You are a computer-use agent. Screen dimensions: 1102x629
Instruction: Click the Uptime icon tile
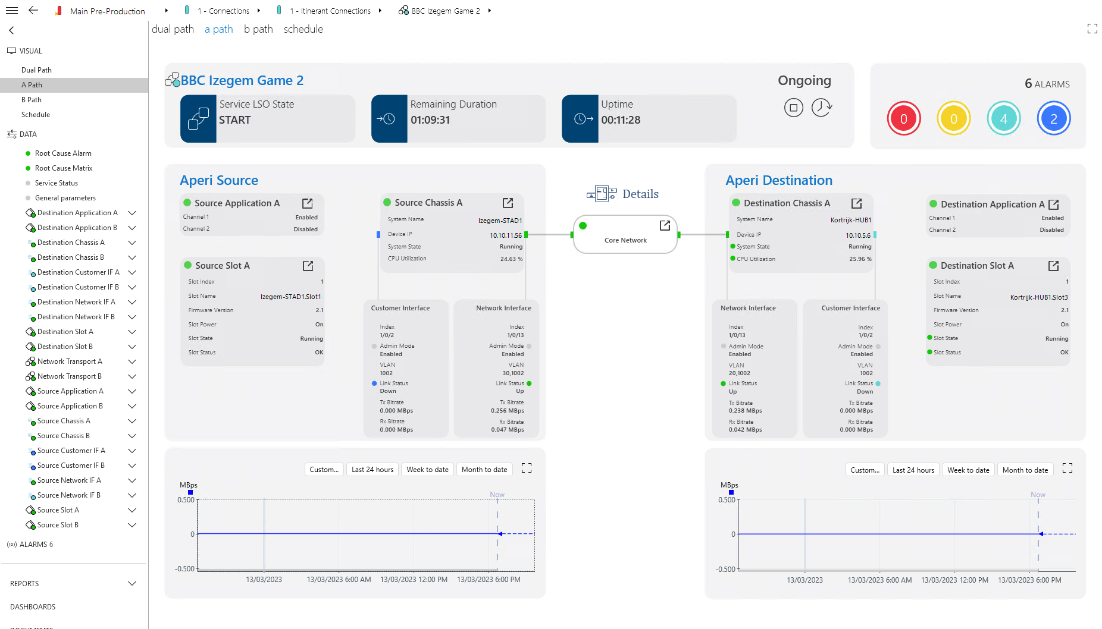580,119
